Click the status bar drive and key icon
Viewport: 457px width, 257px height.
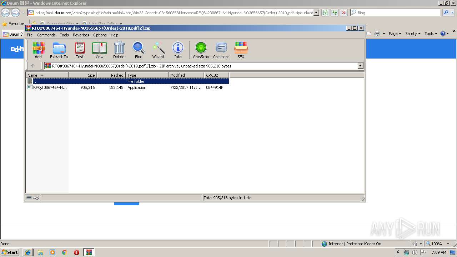(x=33, y=198)
